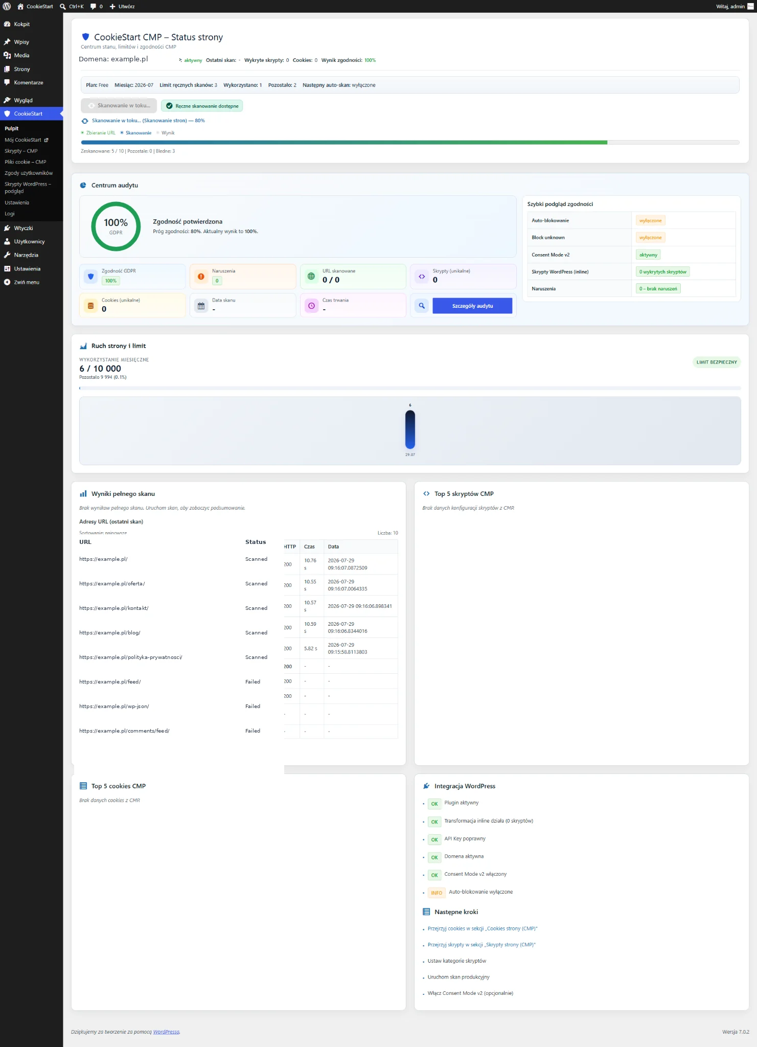Image resolution: width=757 pixels, height=1047 pixels.
Task: Click the plus icon next to Utwórz
Action: pos(112,7)
